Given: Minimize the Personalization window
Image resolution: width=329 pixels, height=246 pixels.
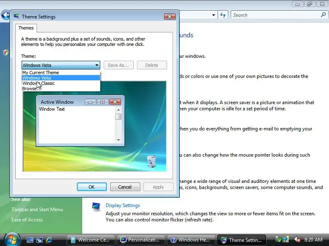Looking at the screenshot, I should [x=297, y=4].
